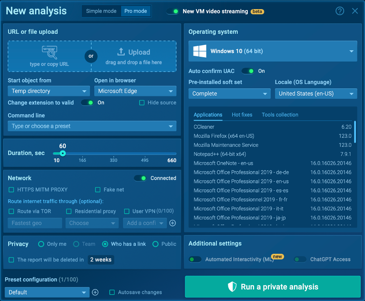Select Mozilla Maintenance Service row
This screenshot has width=365, height=301.
pos(273,145)
